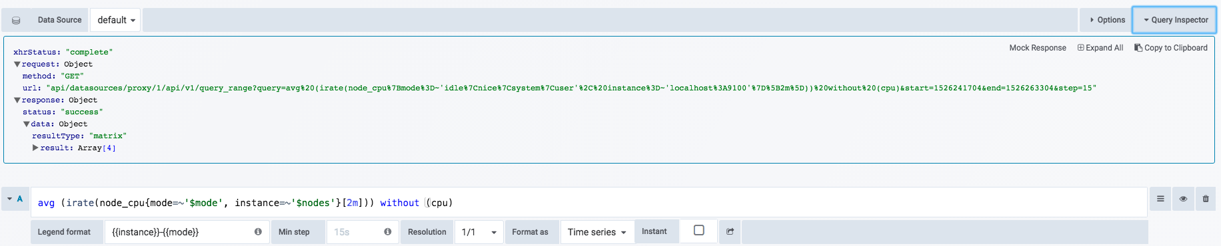Screen dimensions: 1221x246
Task: Open query in Prometheus link icon
Action: tap(730, 232)
